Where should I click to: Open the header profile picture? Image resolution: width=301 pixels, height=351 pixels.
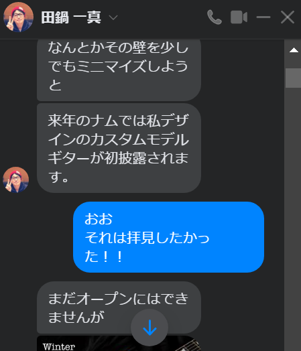point(18,17)
